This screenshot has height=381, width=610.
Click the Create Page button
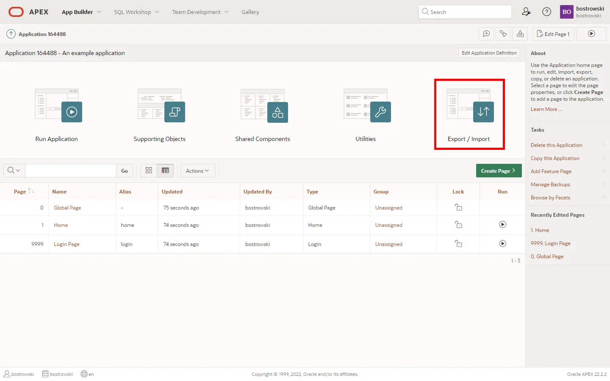click(x=498, y=171)
